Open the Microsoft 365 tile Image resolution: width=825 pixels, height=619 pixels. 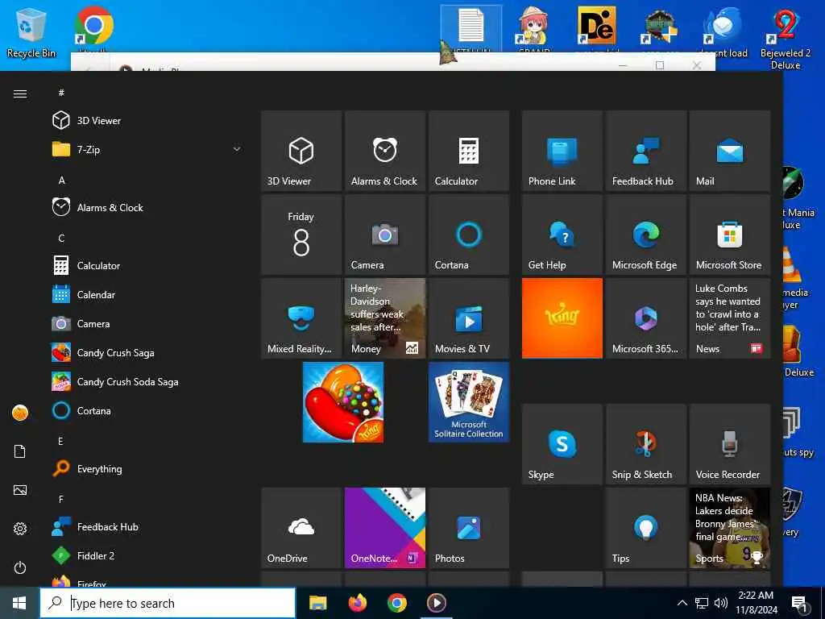[645, 318]
